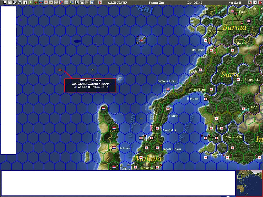Click the 'ALLIED PLAYER' text in top bar
The image size is (263, 197).
(118, 3)
